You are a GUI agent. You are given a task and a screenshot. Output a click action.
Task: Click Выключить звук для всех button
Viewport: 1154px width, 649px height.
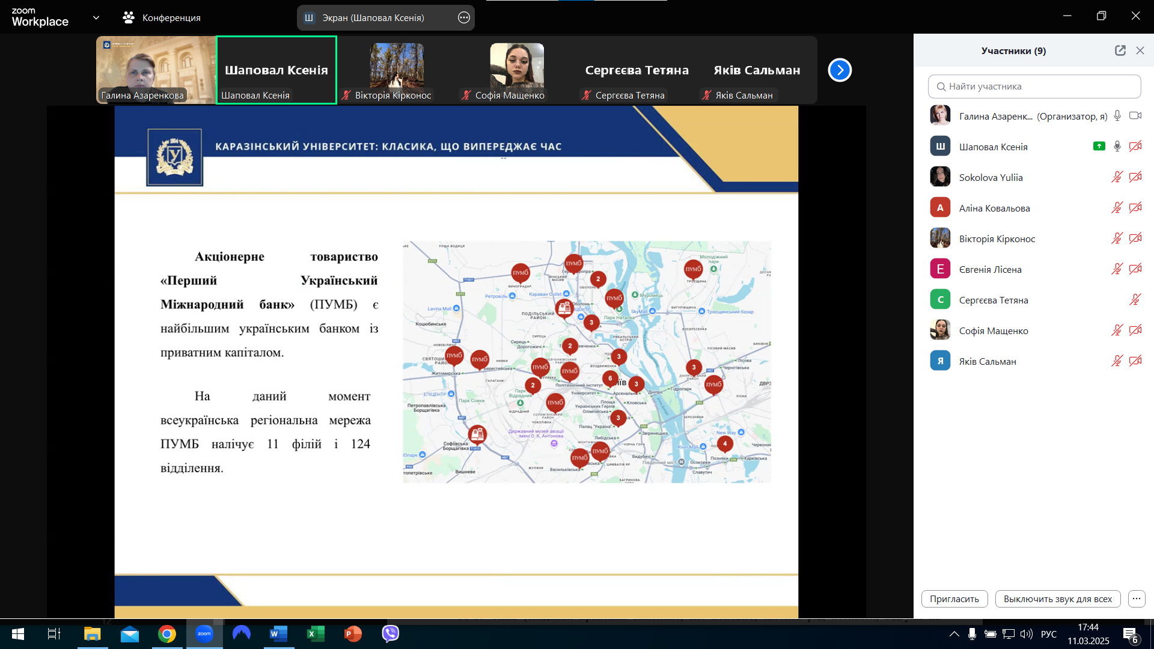(x=1057, y=599)
